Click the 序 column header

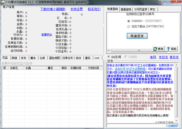(5, 68)
